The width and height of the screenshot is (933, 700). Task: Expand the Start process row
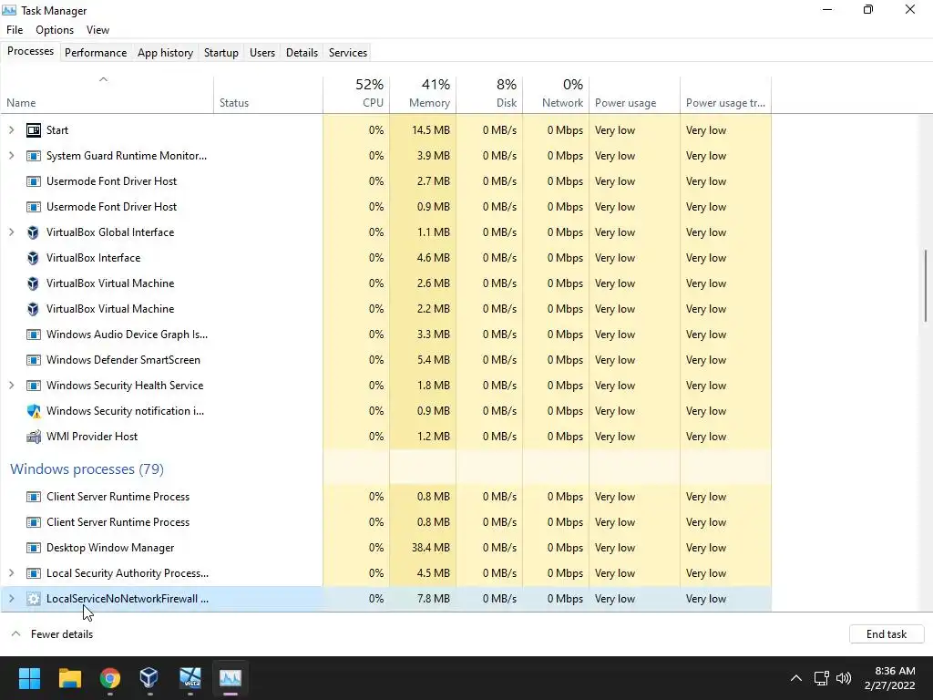click(x=11, y=129)
